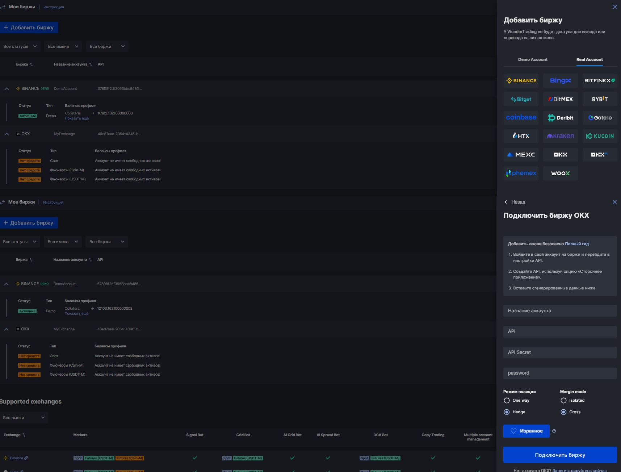Close the Подключить биржу OKX panel
This screenshot has height=472, width=621.
(614, 202)
